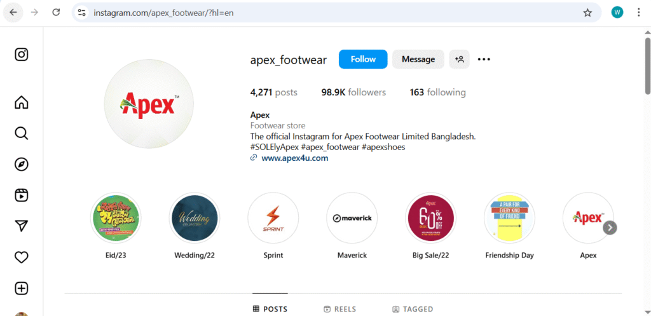The image size is (651, 316).
Task: Open Notifications heart icon
Action: [x=21, y=258]
